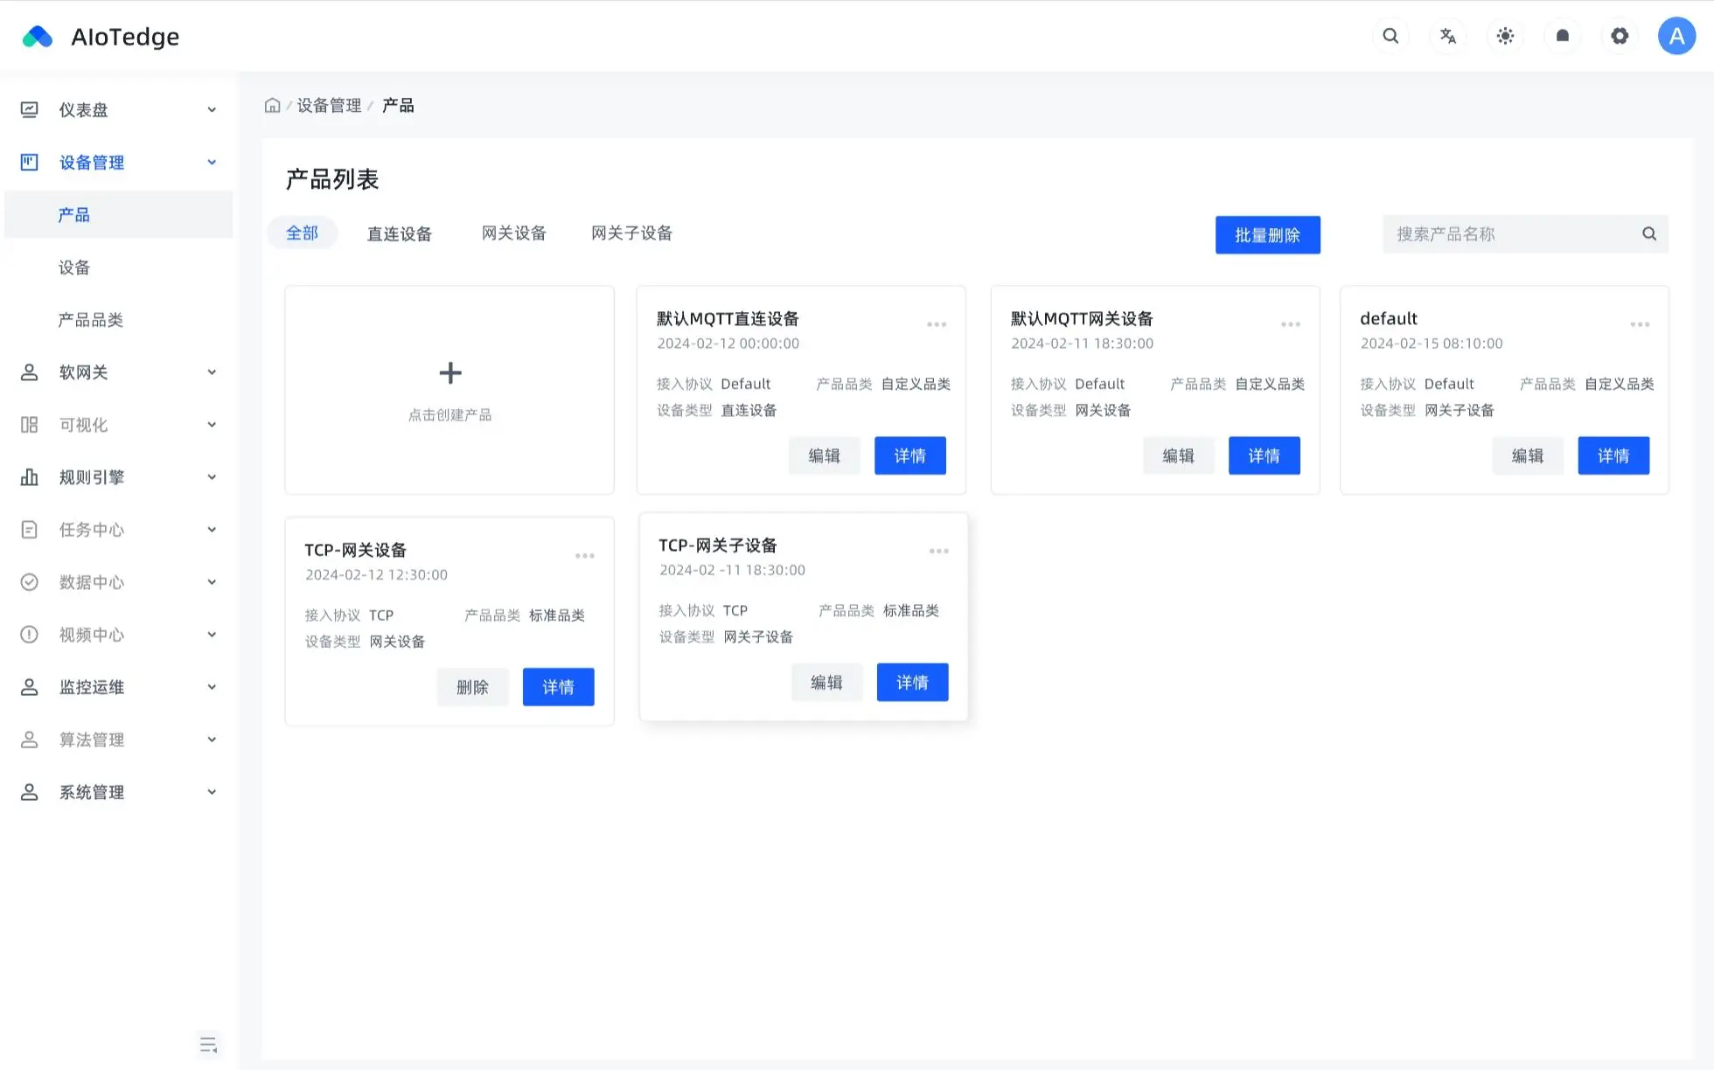This screenshot has height=1070, width=1714.
Task: Click the user avatar A
Action: click(x=1676, y=36)
